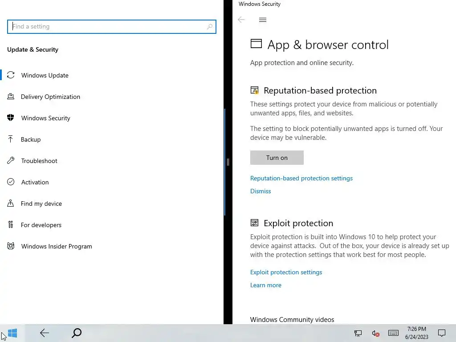Click the muted volume tray icon

tap(375, 333)
